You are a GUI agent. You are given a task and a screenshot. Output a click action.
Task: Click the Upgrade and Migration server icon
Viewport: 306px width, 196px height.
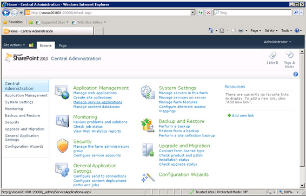point(148,150)
